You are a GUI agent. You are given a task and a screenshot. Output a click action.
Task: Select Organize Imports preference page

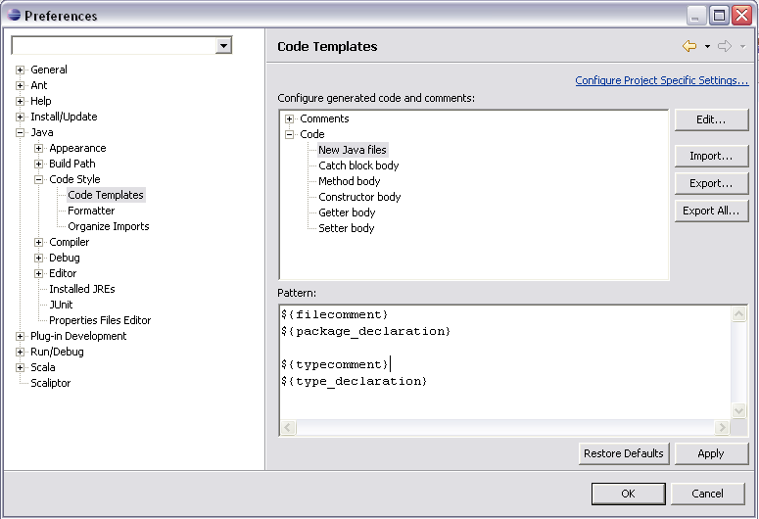tap(109, 226)
